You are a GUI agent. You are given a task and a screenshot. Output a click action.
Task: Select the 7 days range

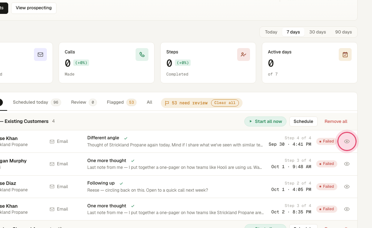point(293,32)
